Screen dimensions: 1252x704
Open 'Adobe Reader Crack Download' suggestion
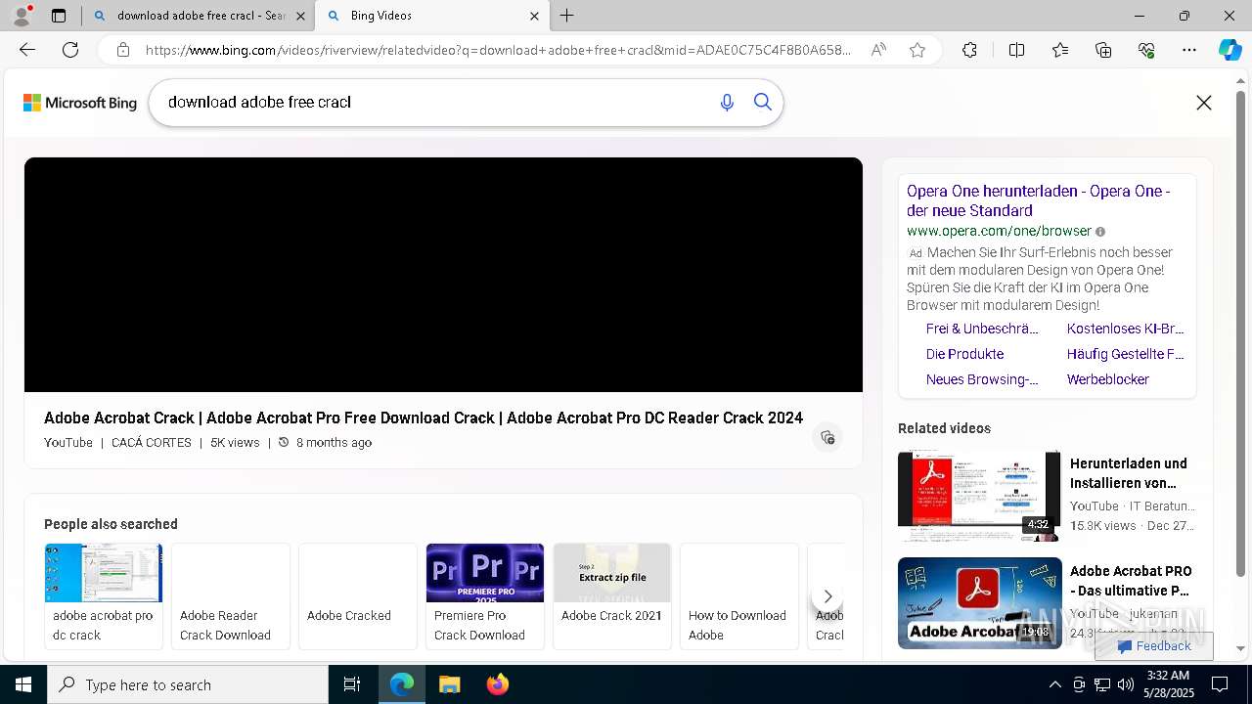[231, 596]
